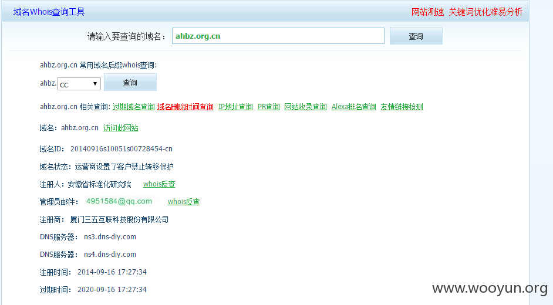Image resolution: width=553 pixels, height=305 pixels.
Task: Click the registrar 厦门三五互联科技股份有限公司 text
Action: coord(119,219)
